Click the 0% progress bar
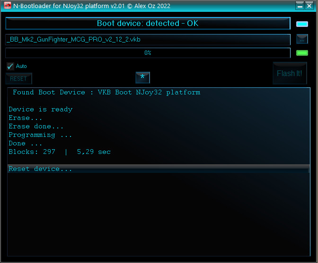Screen dimensions: 318x263 (148, 53)
